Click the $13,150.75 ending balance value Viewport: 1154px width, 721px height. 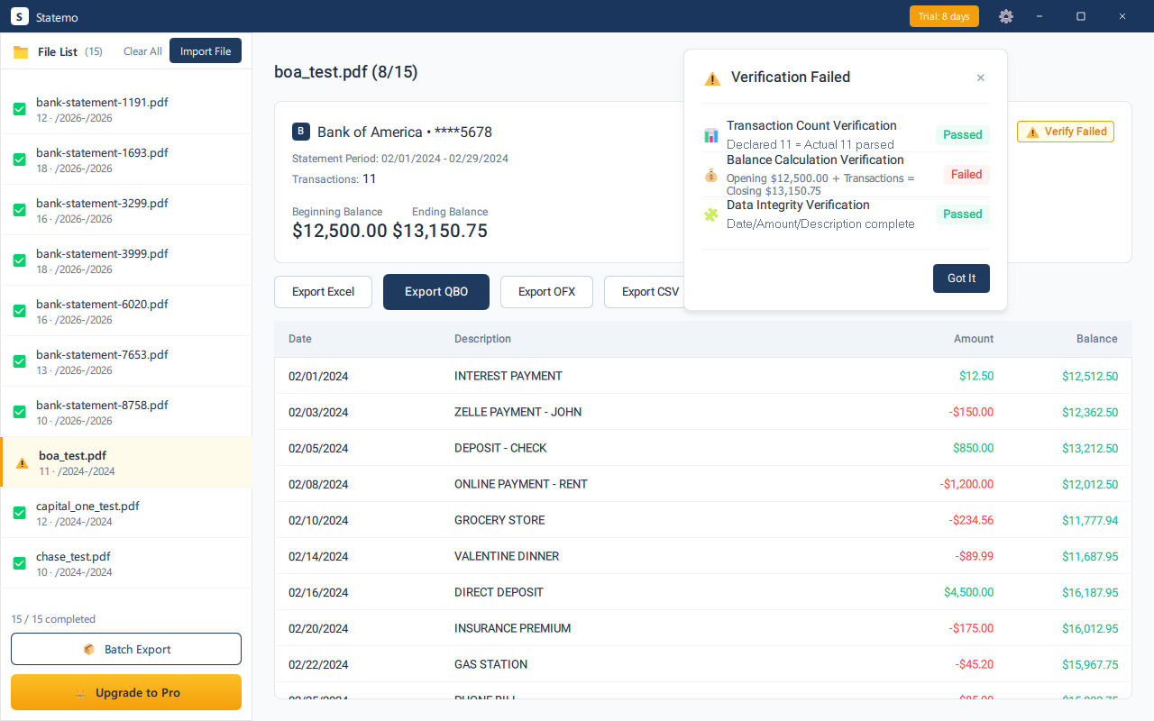click(x=440, y=231)
